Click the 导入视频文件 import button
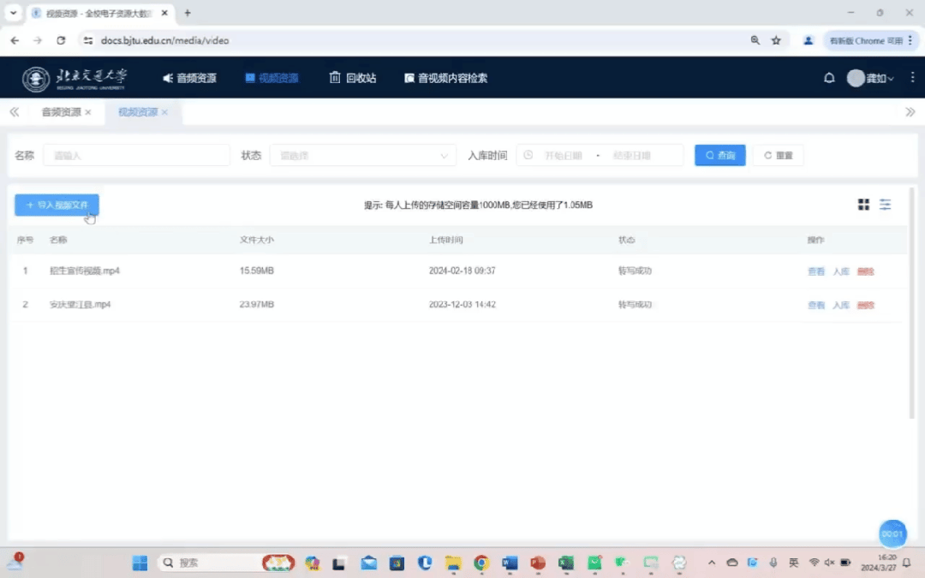Viewport: 925px width, 578px height. click(x=57, y=206)
